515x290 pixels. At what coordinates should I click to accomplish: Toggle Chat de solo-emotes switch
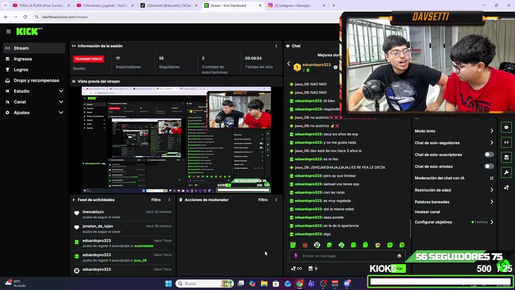click(x=488, y=166)
